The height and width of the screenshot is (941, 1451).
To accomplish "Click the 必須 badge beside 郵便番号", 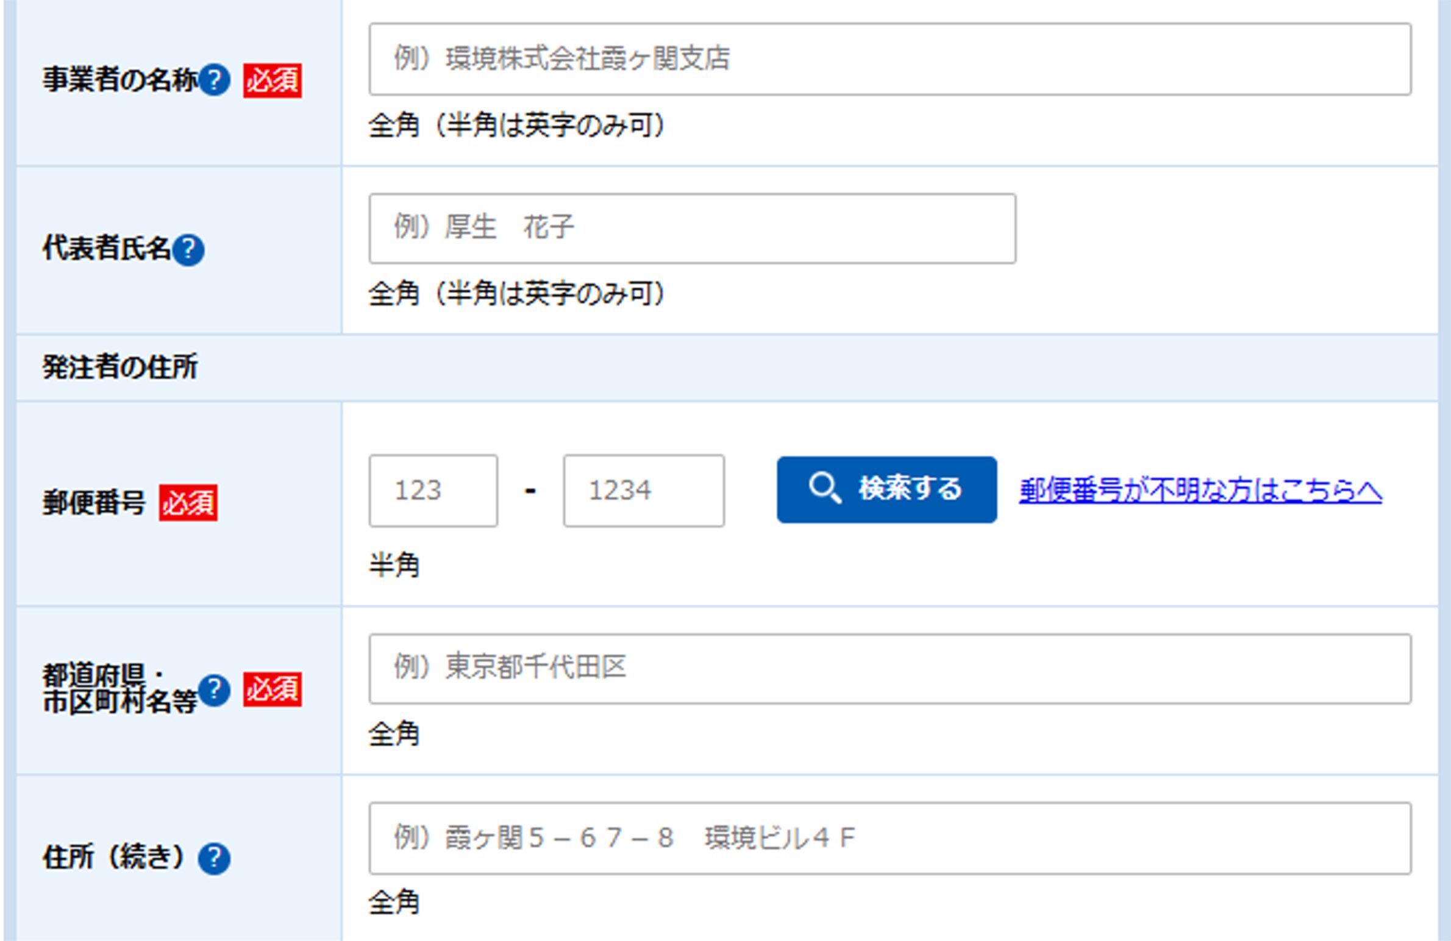I will click(x=188, y=503).
